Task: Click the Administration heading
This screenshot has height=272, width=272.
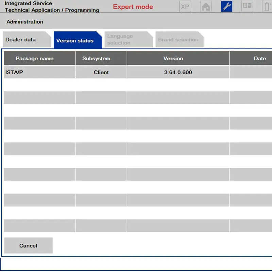Action: tap(25, 22)
